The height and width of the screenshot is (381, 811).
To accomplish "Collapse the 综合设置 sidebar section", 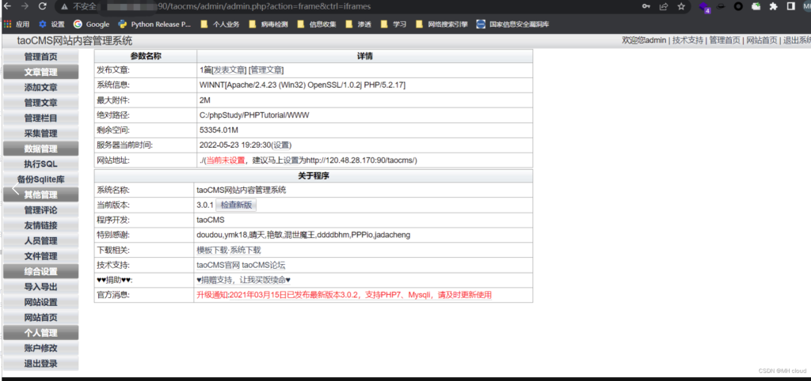I will [41, 271].
